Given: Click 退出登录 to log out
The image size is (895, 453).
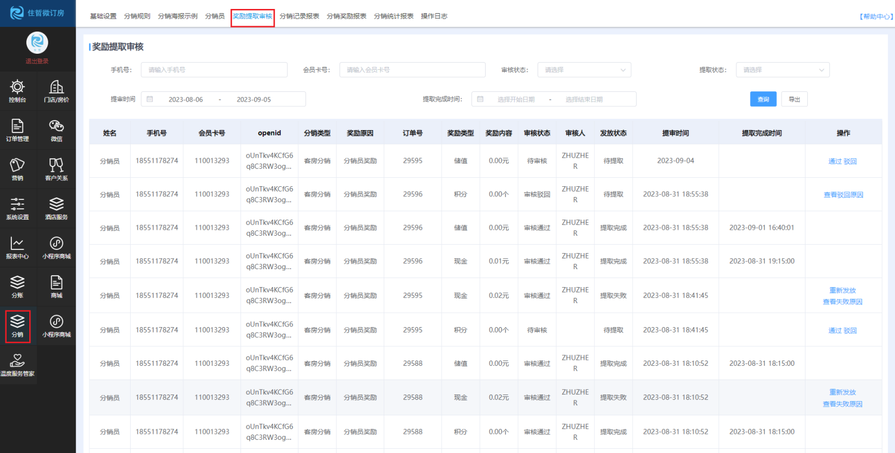Looking at the screenshot, I should pyautogui.click(x=37, y=61).
